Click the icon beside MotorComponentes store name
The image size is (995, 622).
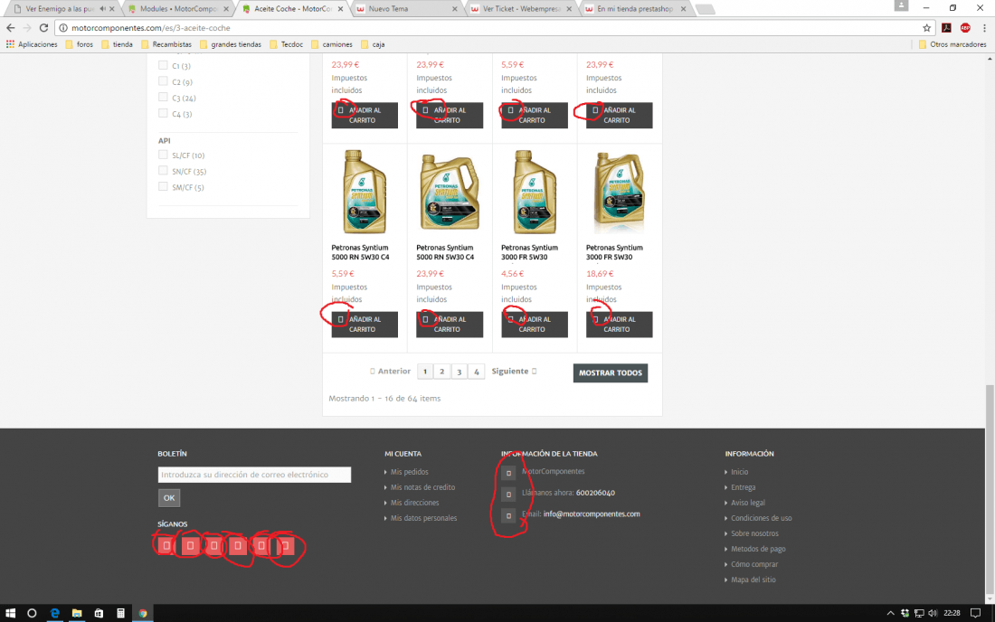coord(508,473)
